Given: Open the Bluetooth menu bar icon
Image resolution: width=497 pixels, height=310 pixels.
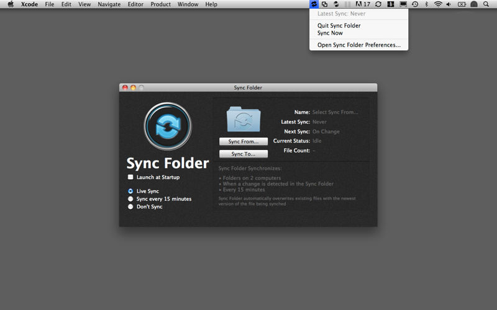Looking at the screenshot, I should click(426, 4).
